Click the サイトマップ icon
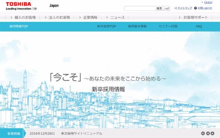220x138 pixels. (x=176, y=8)
